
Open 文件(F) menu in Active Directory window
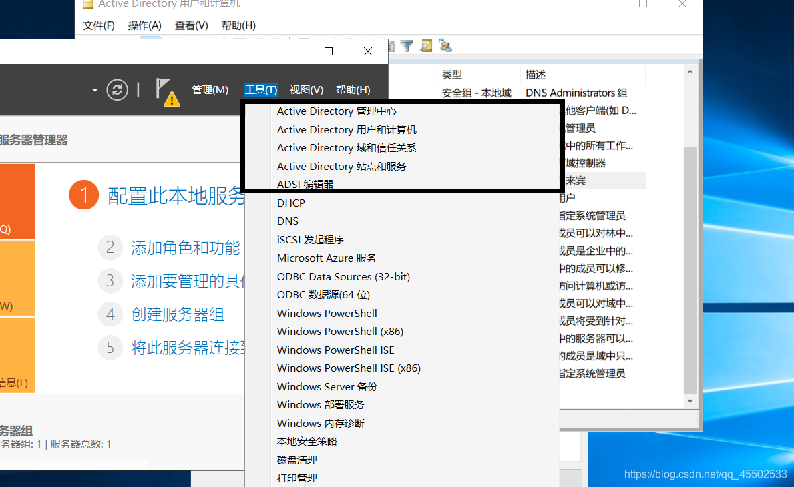(99, 25)
